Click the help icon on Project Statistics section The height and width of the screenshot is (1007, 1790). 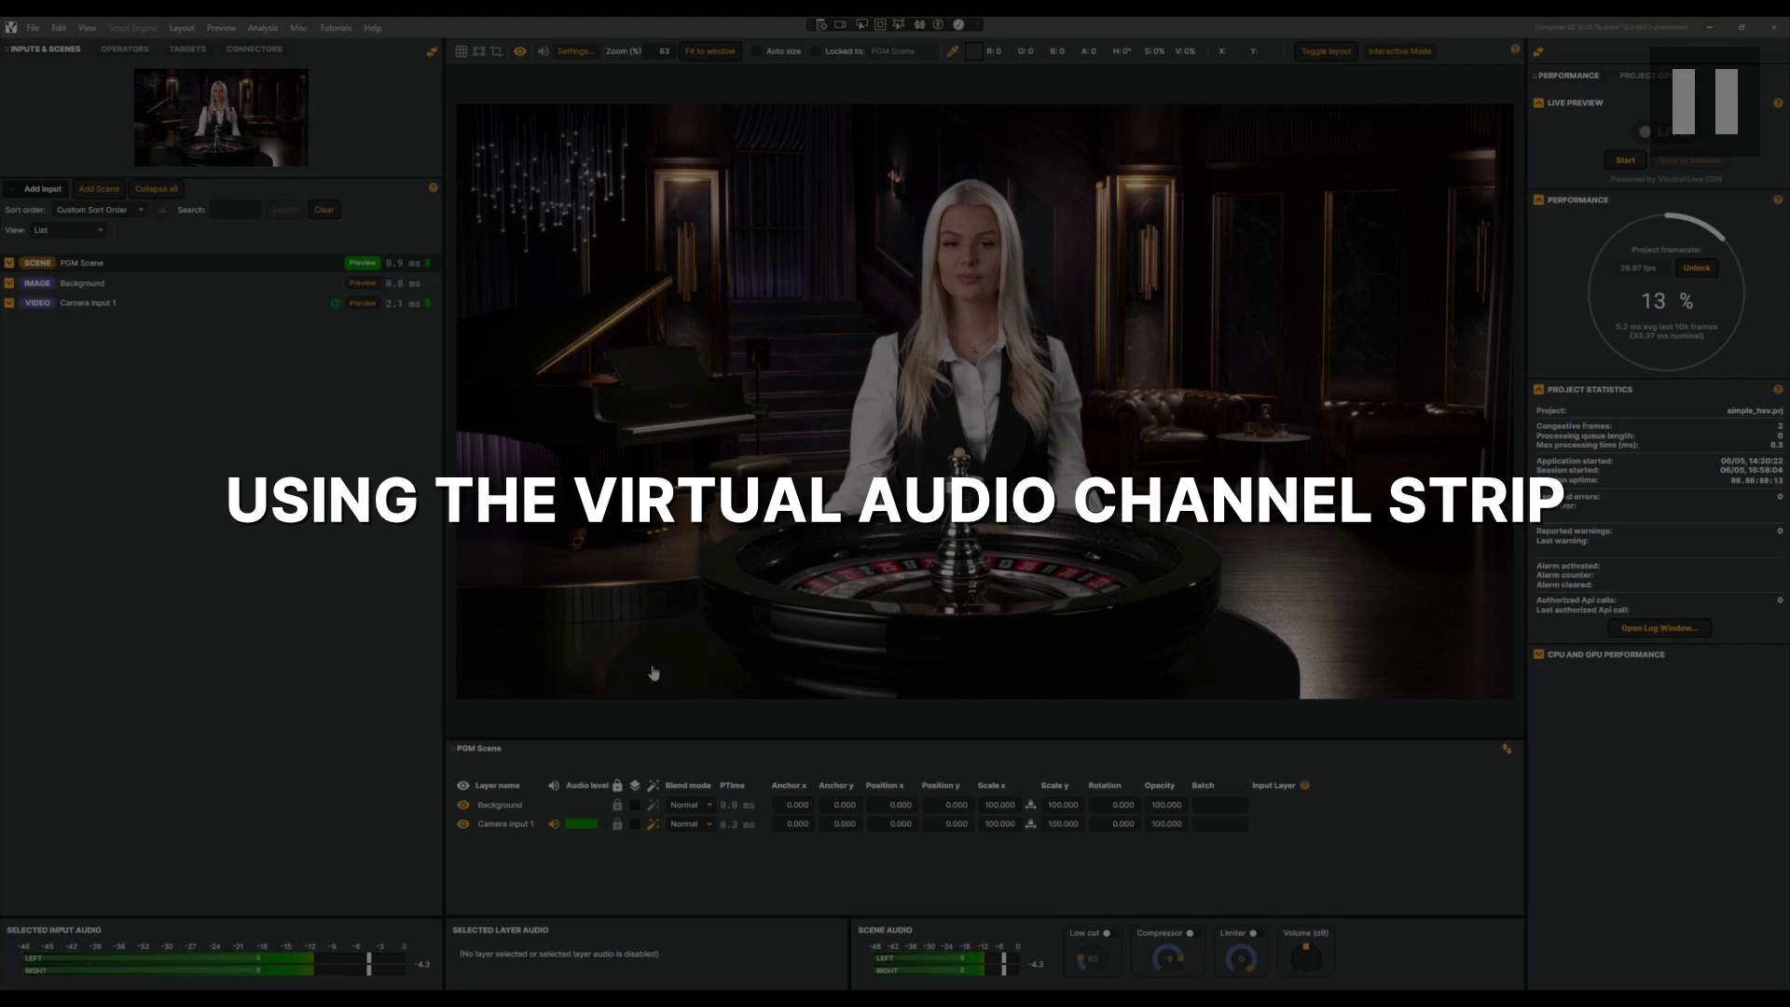(x=1778, y=389)
